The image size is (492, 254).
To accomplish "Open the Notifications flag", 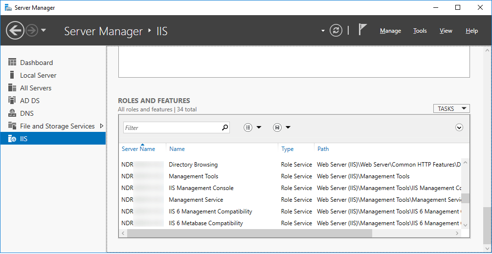I will tap(362, 30).
